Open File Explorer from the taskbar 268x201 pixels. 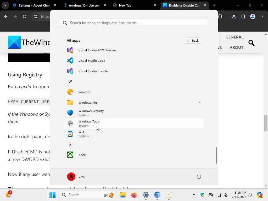[123, 195]
